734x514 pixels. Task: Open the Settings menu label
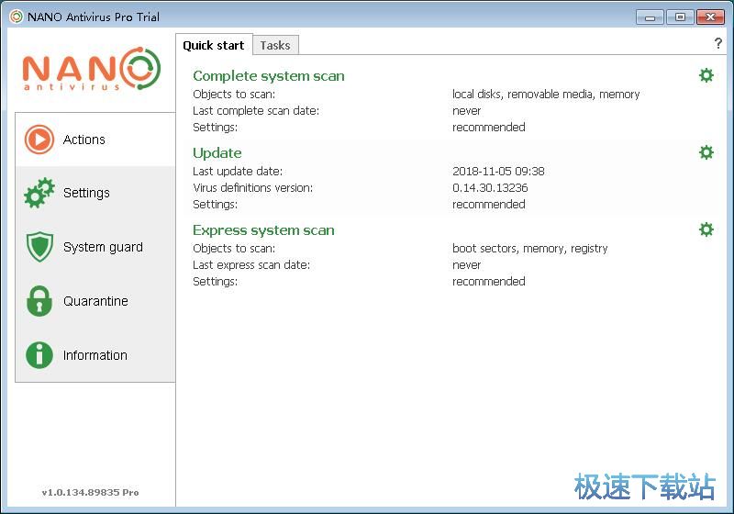click(86, 193)
